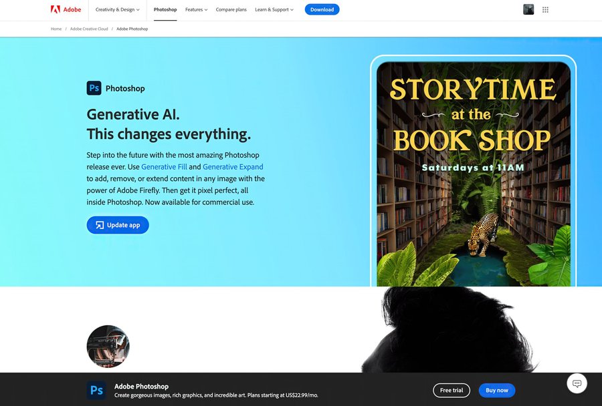The image size is (602, 406).
Task: Expand the Learn & Support dropdown
Action: [274, 9]
